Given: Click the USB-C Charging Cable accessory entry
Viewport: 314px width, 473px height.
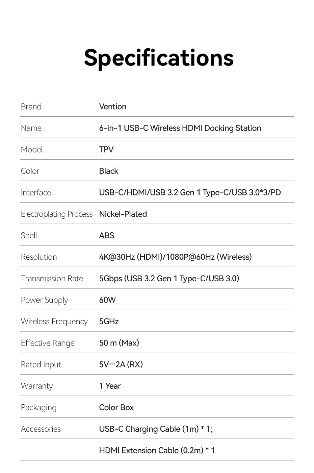Looking at the screenshot, I should coord(156,429).
